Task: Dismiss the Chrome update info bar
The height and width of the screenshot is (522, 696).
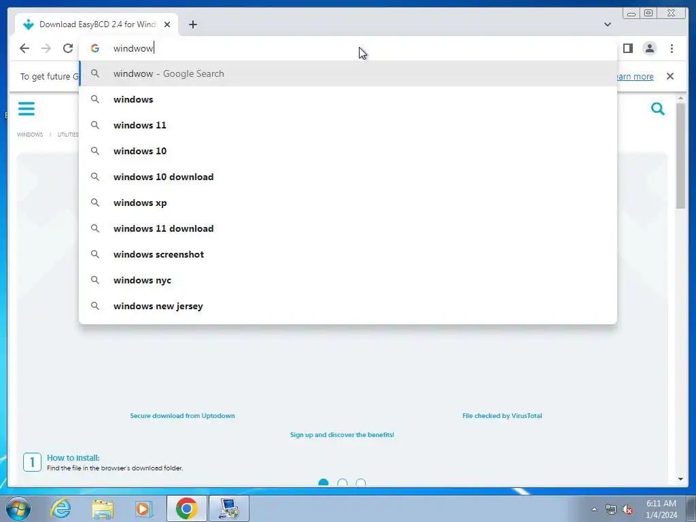Action: 670,76
